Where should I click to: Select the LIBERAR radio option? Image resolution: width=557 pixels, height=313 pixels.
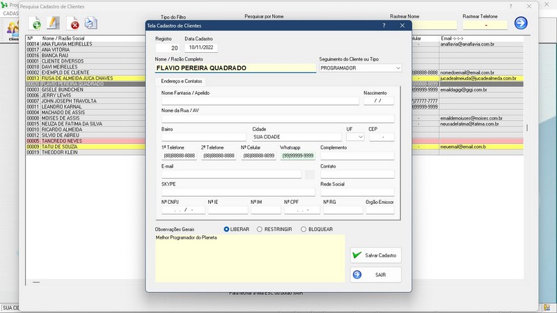[227, 229]
